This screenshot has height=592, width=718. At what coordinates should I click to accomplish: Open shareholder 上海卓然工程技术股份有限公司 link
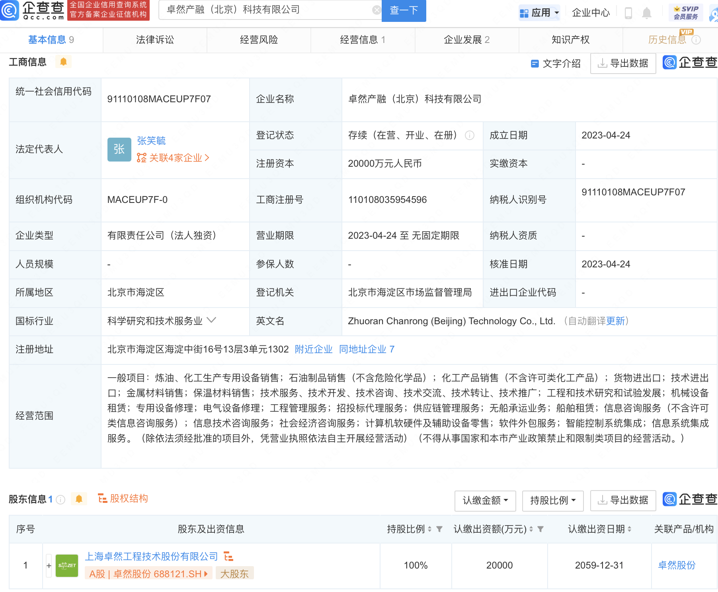151,557
